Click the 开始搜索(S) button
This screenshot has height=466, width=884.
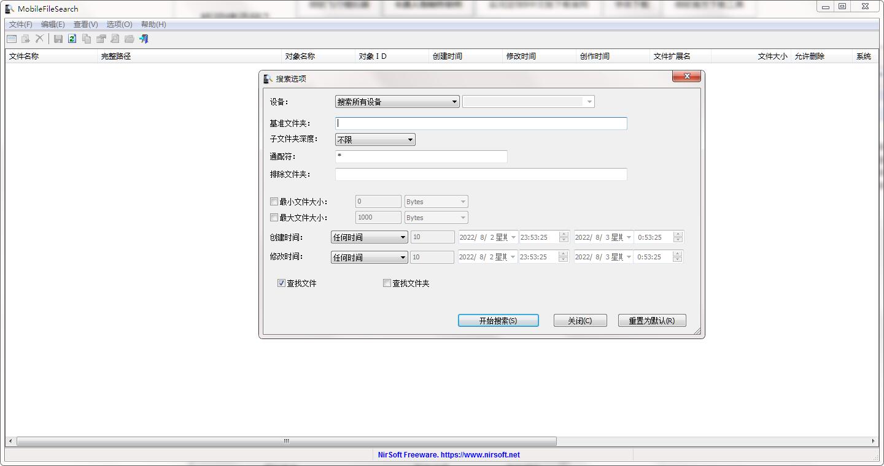coord(498,321)
